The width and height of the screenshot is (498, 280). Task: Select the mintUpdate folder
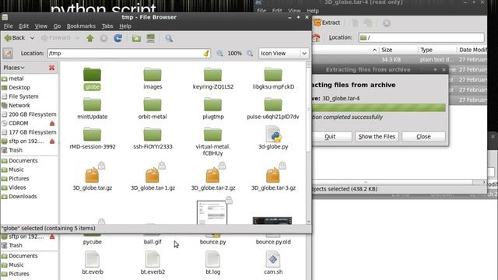92,109
